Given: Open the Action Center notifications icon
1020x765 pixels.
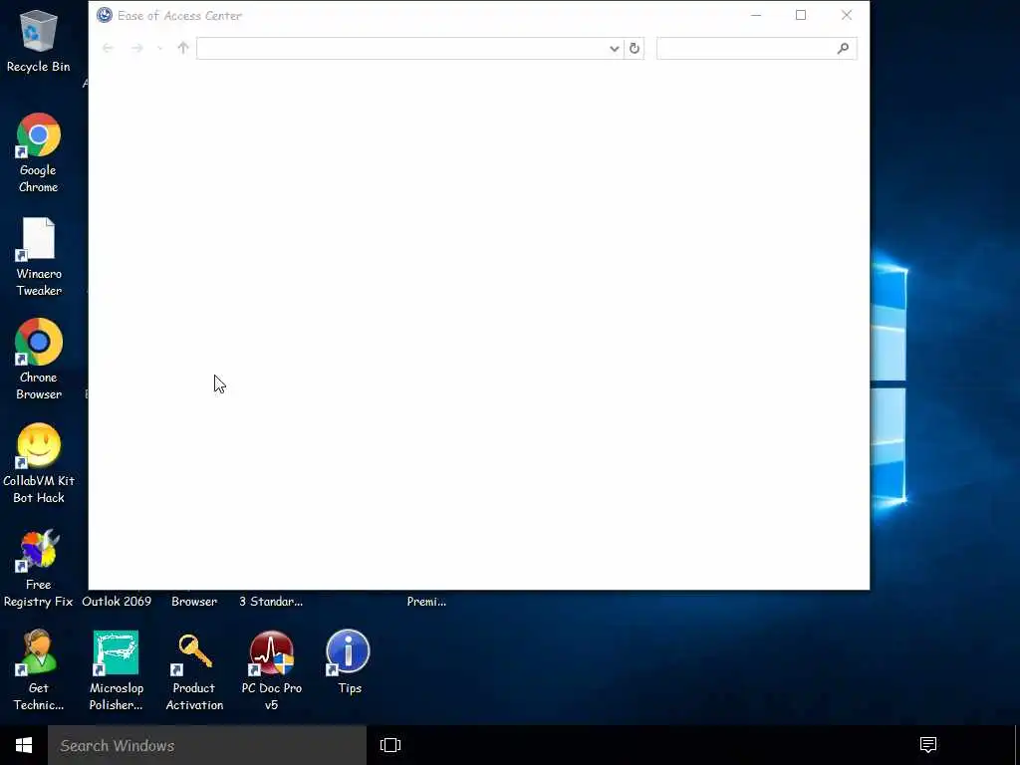Looking at the screenshot, I should point(928,745).
